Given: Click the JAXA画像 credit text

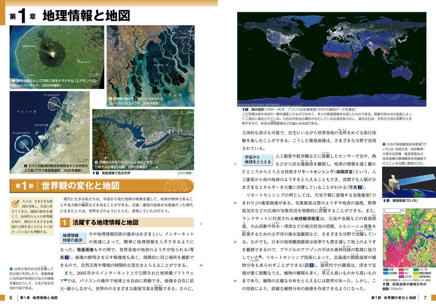Looking at the screenshot, I should [185, 173].
